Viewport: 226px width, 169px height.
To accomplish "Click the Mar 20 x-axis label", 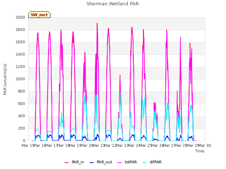I will pos(87,145).
